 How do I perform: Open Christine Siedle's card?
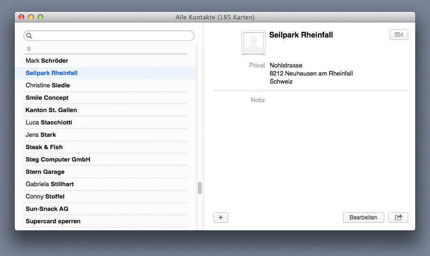pyautogui.click(x=106, y=85)
